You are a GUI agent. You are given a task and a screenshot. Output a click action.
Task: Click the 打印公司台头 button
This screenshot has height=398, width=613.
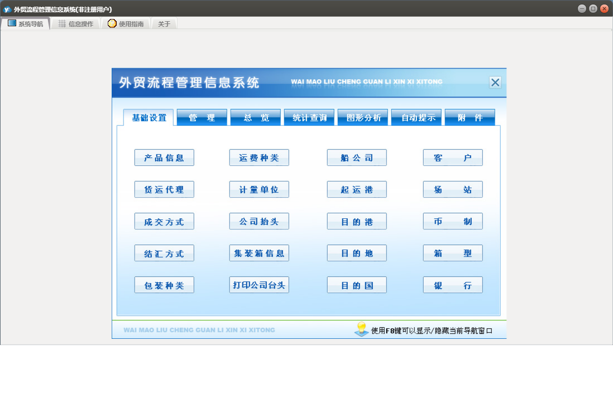259,285
